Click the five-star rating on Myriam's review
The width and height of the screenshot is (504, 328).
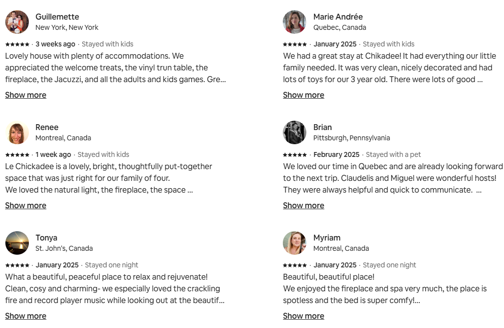click(295, 265)
